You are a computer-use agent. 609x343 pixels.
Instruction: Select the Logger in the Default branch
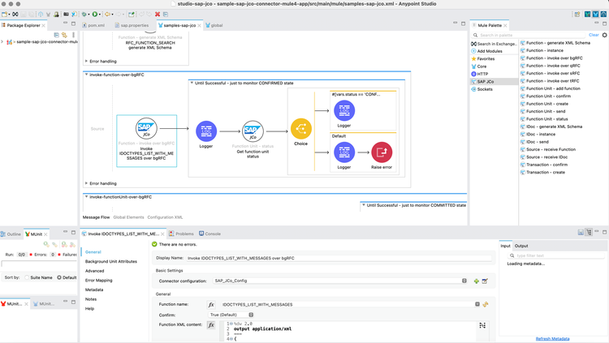(x=344, y=152)
